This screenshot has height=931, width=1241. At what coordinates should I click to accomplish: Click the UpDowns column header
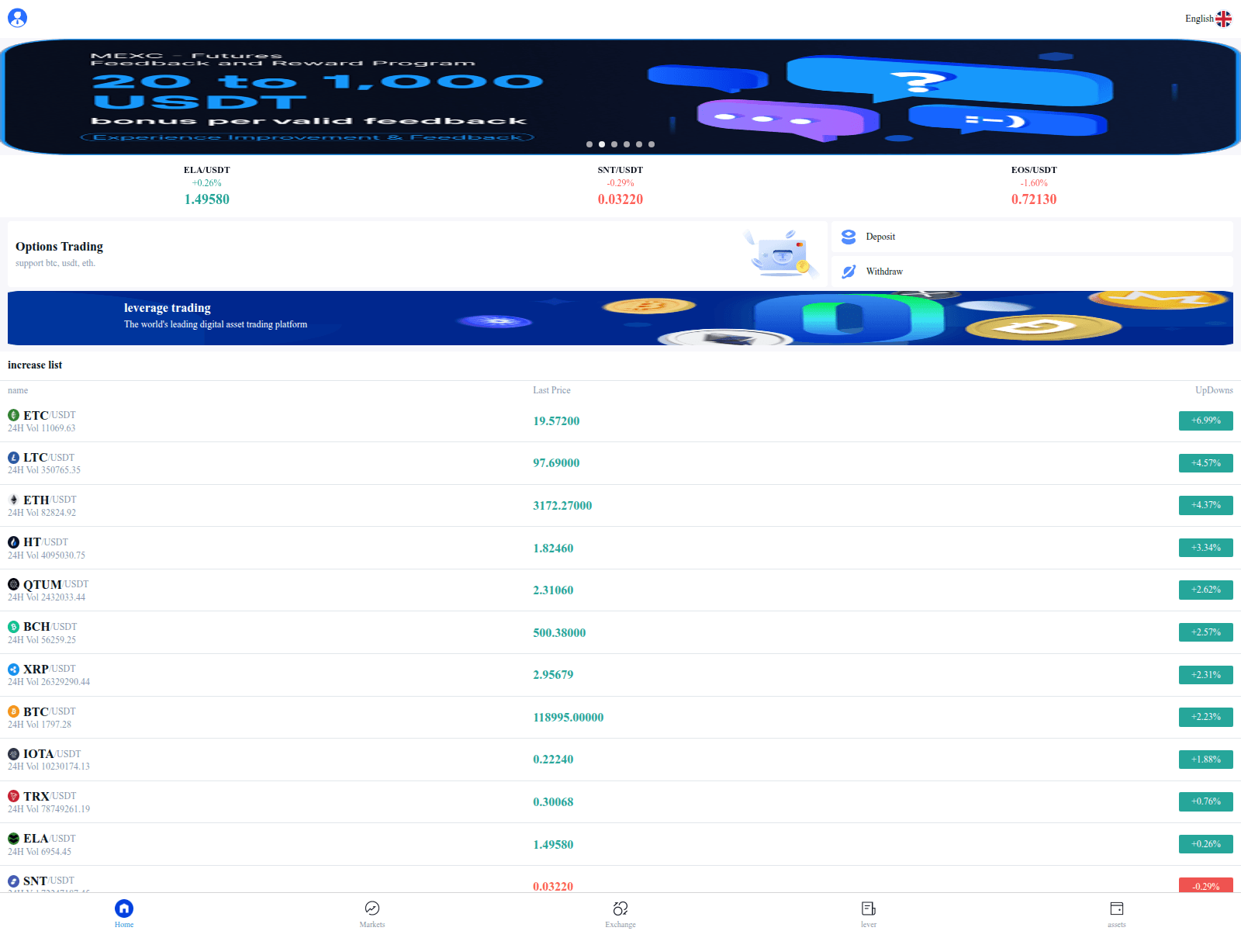click(x=1214, y=390)
